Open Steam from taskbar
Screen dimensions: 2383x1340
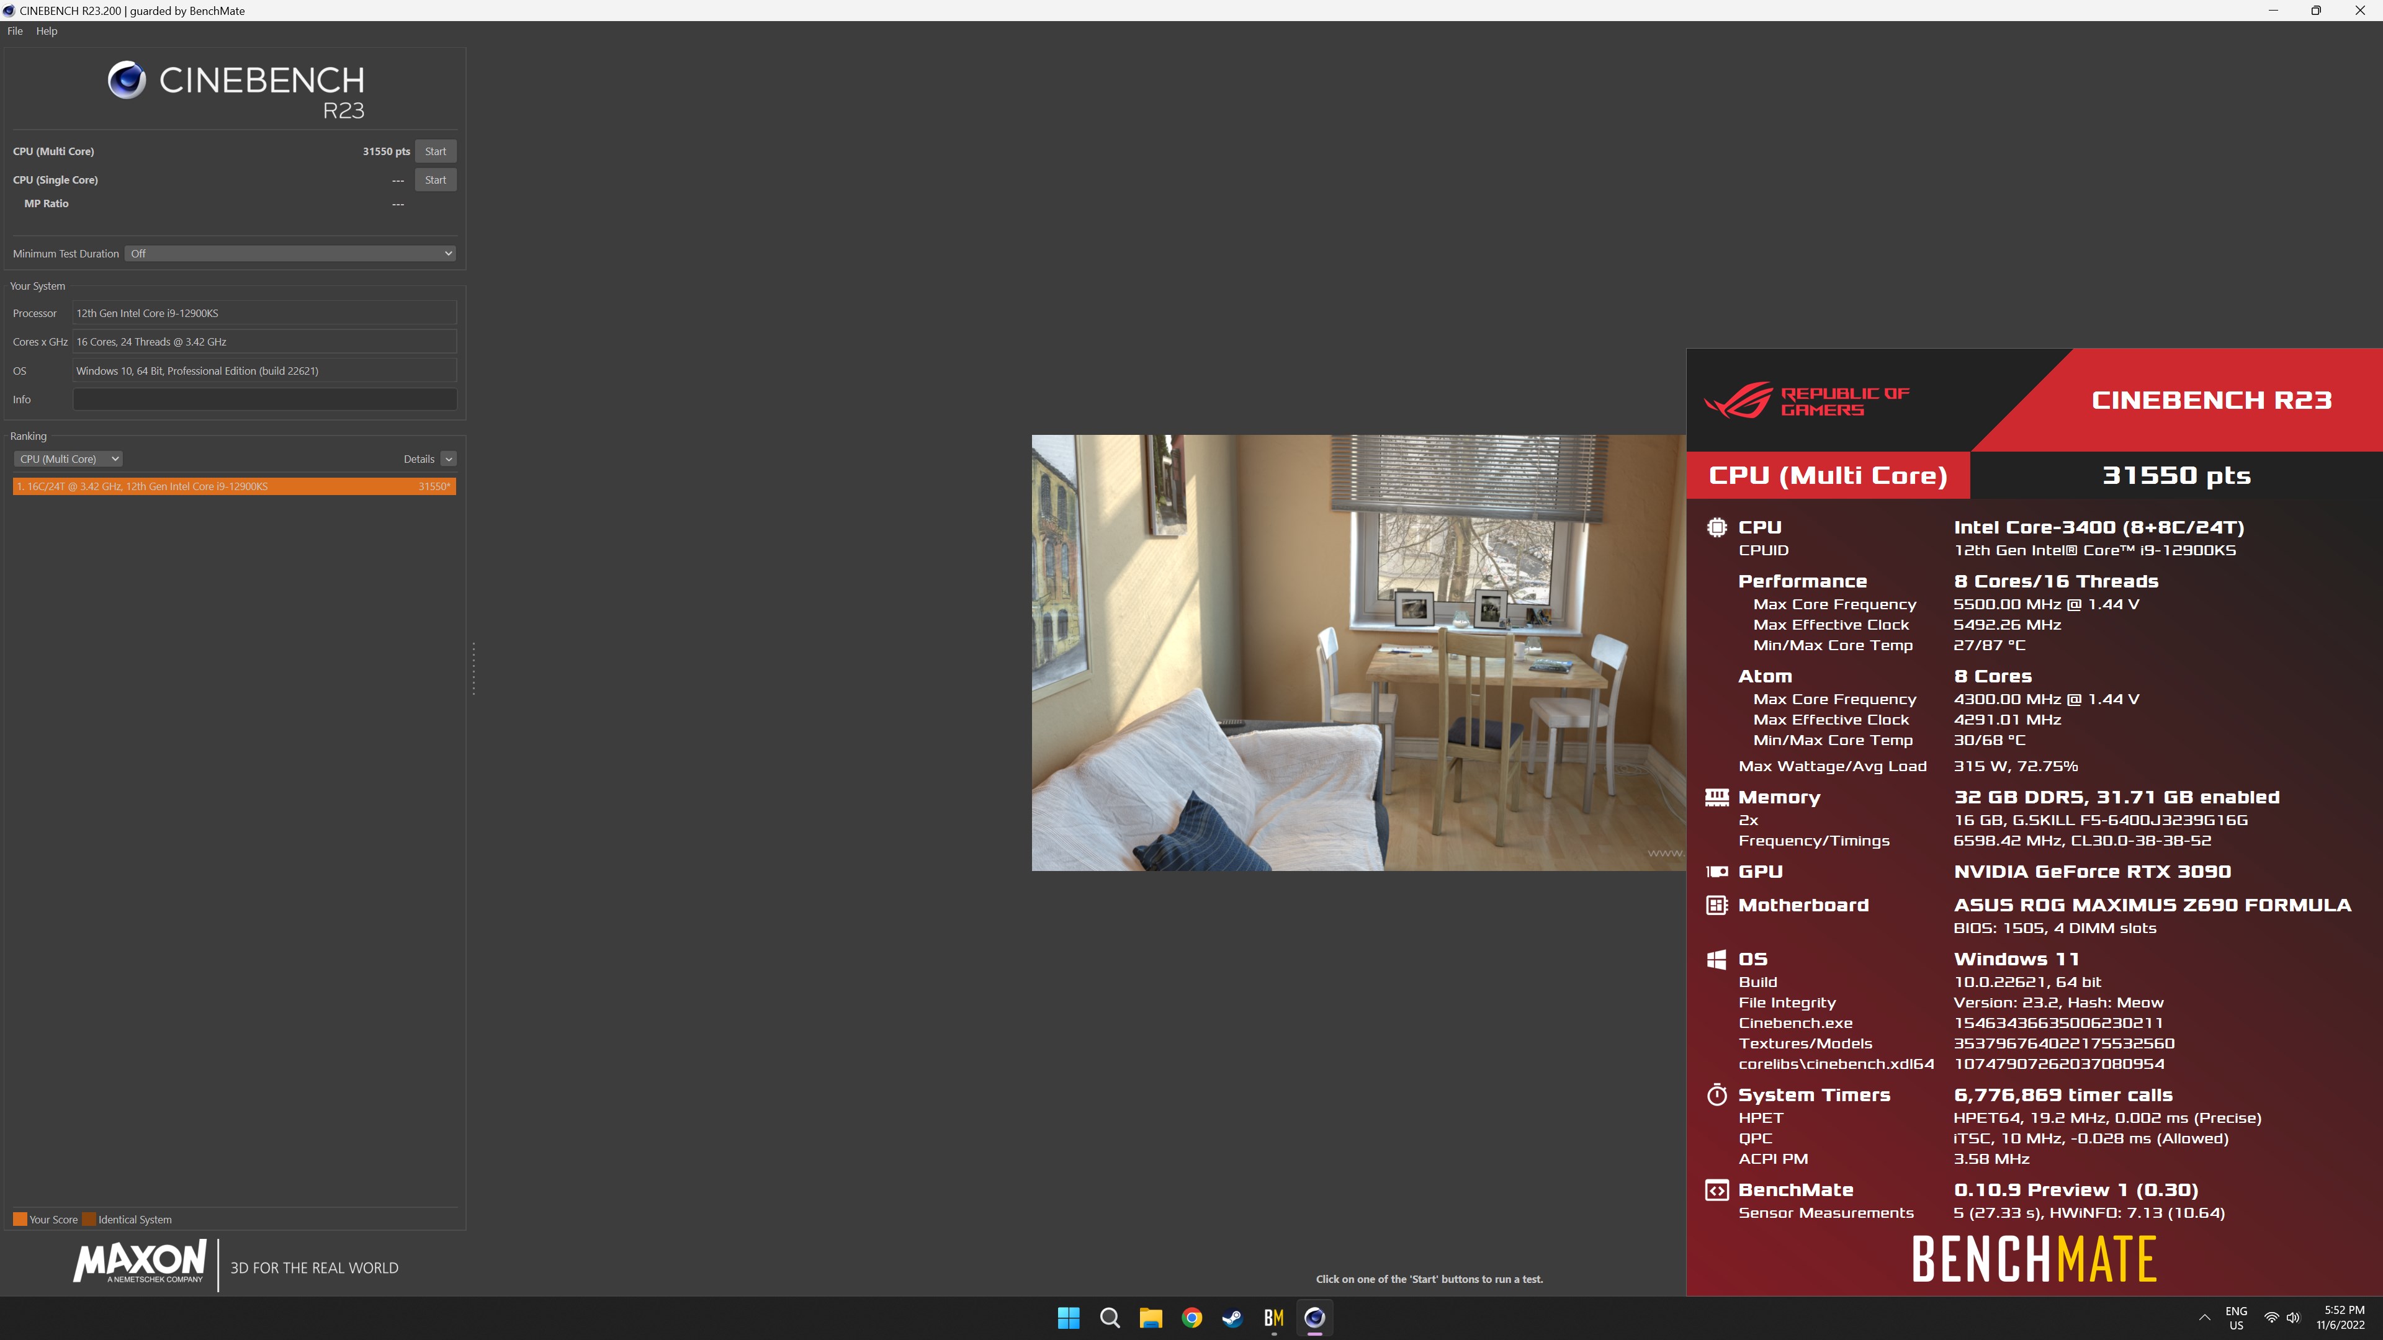[x=1232, y=1318]
